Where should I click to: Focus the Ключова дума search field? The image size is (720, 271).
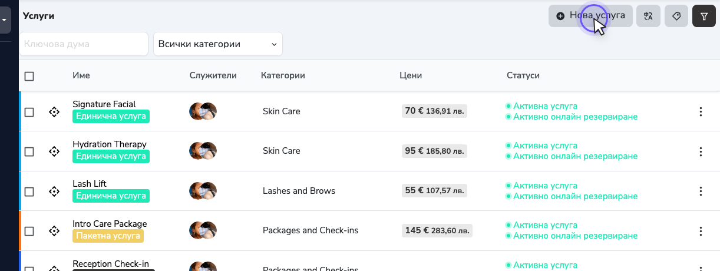point(83,44)
